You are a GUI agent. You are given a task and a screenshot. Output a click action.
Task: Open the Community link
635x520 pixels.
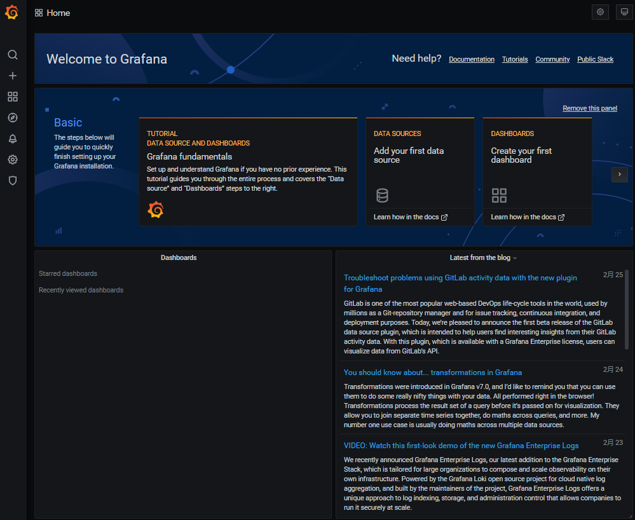(x=552, y=60)
